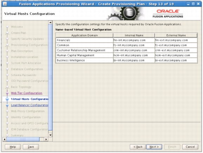
Task: Select the Human Capital Management cell
Action: pyautogui.click(x=84, y=55)
